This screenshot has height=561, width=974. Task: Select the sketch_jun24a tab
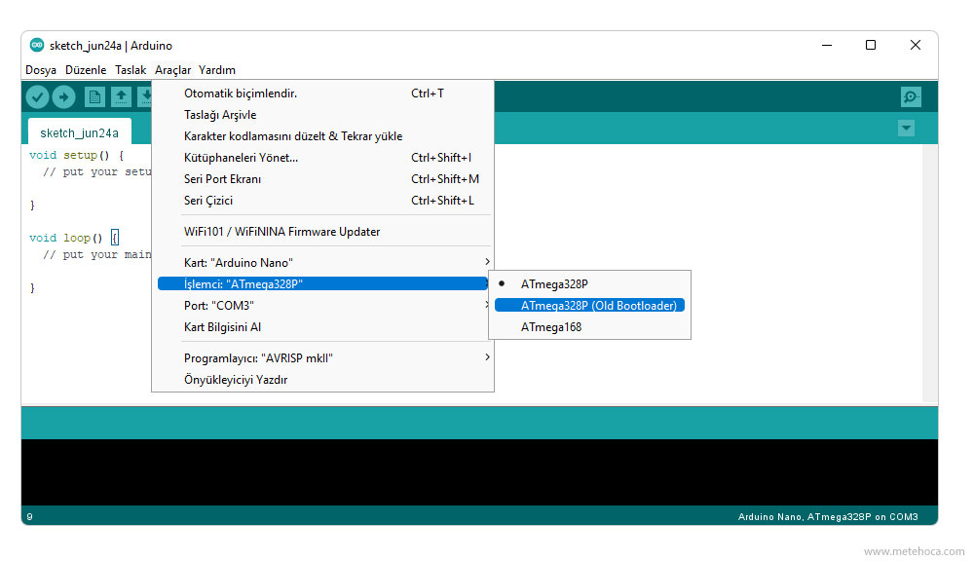click(79, 132)
